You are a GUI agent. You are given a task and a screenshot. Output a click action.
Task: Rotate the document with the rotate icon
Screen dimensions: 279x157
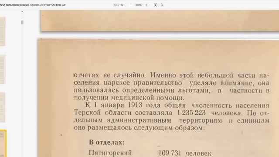(162, 5)
